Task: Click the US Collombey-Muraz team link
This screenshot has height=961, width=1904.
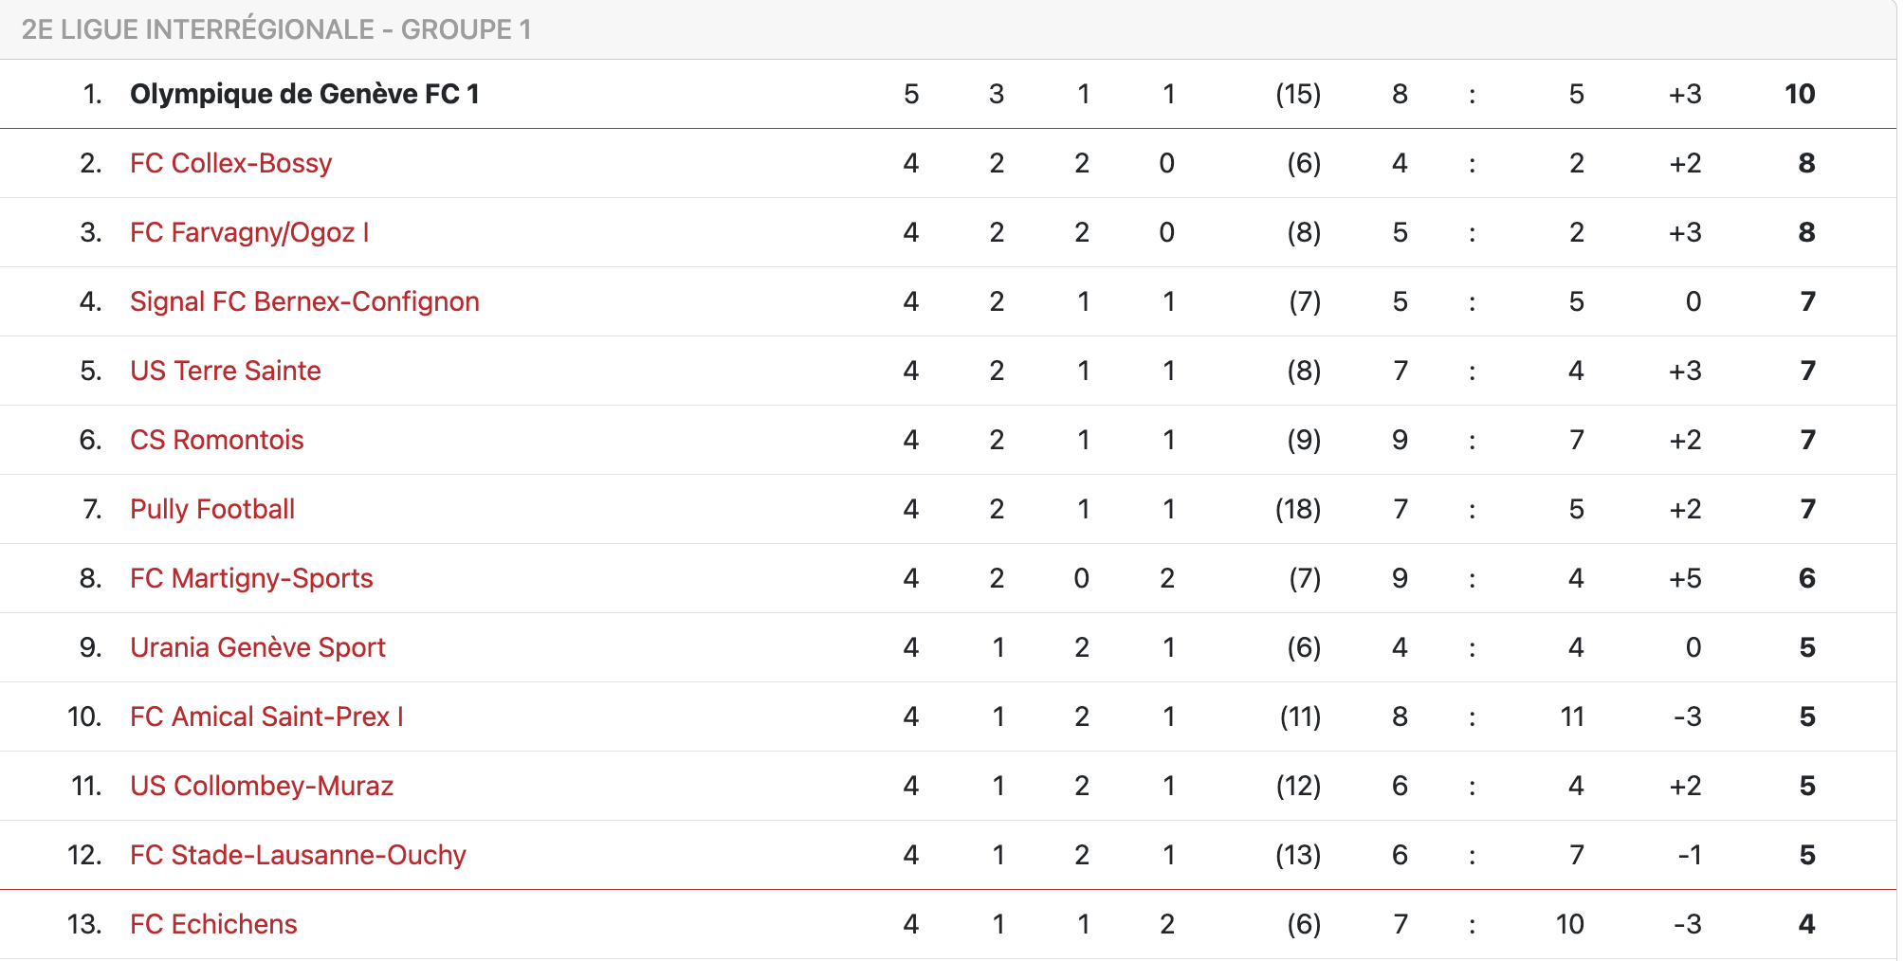Action: (x=262, y=786)
